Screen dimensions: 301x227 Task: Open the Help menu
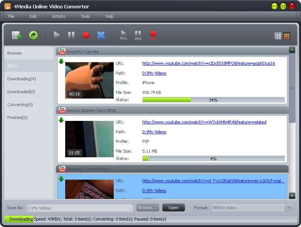click(x=109, y=16)
